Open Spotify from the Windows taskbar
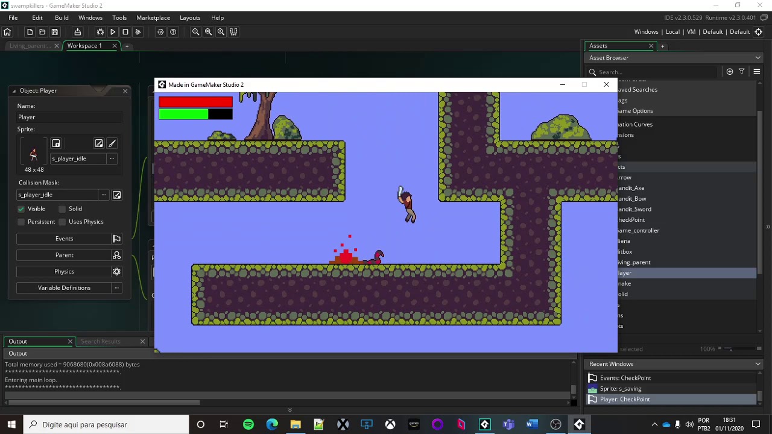This screenshot has width=772, height=434. point(248,424)
